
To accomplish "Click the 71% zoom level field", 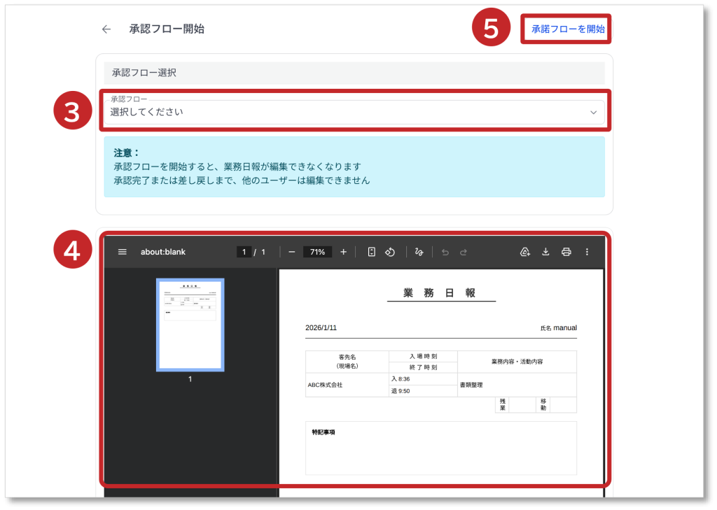I will [317, 252].
